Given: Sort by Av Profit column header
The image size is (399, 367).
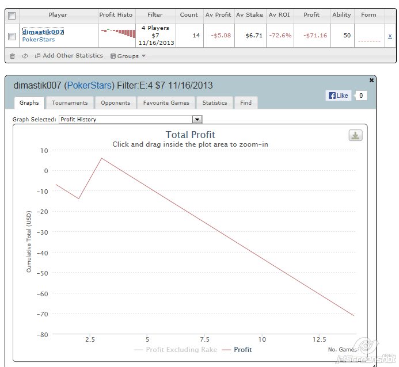Looking at the screenshot, I should [218, 15].
